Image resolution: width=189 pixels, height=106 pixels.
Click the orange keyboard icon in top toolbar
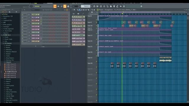(x=55, y=6)
